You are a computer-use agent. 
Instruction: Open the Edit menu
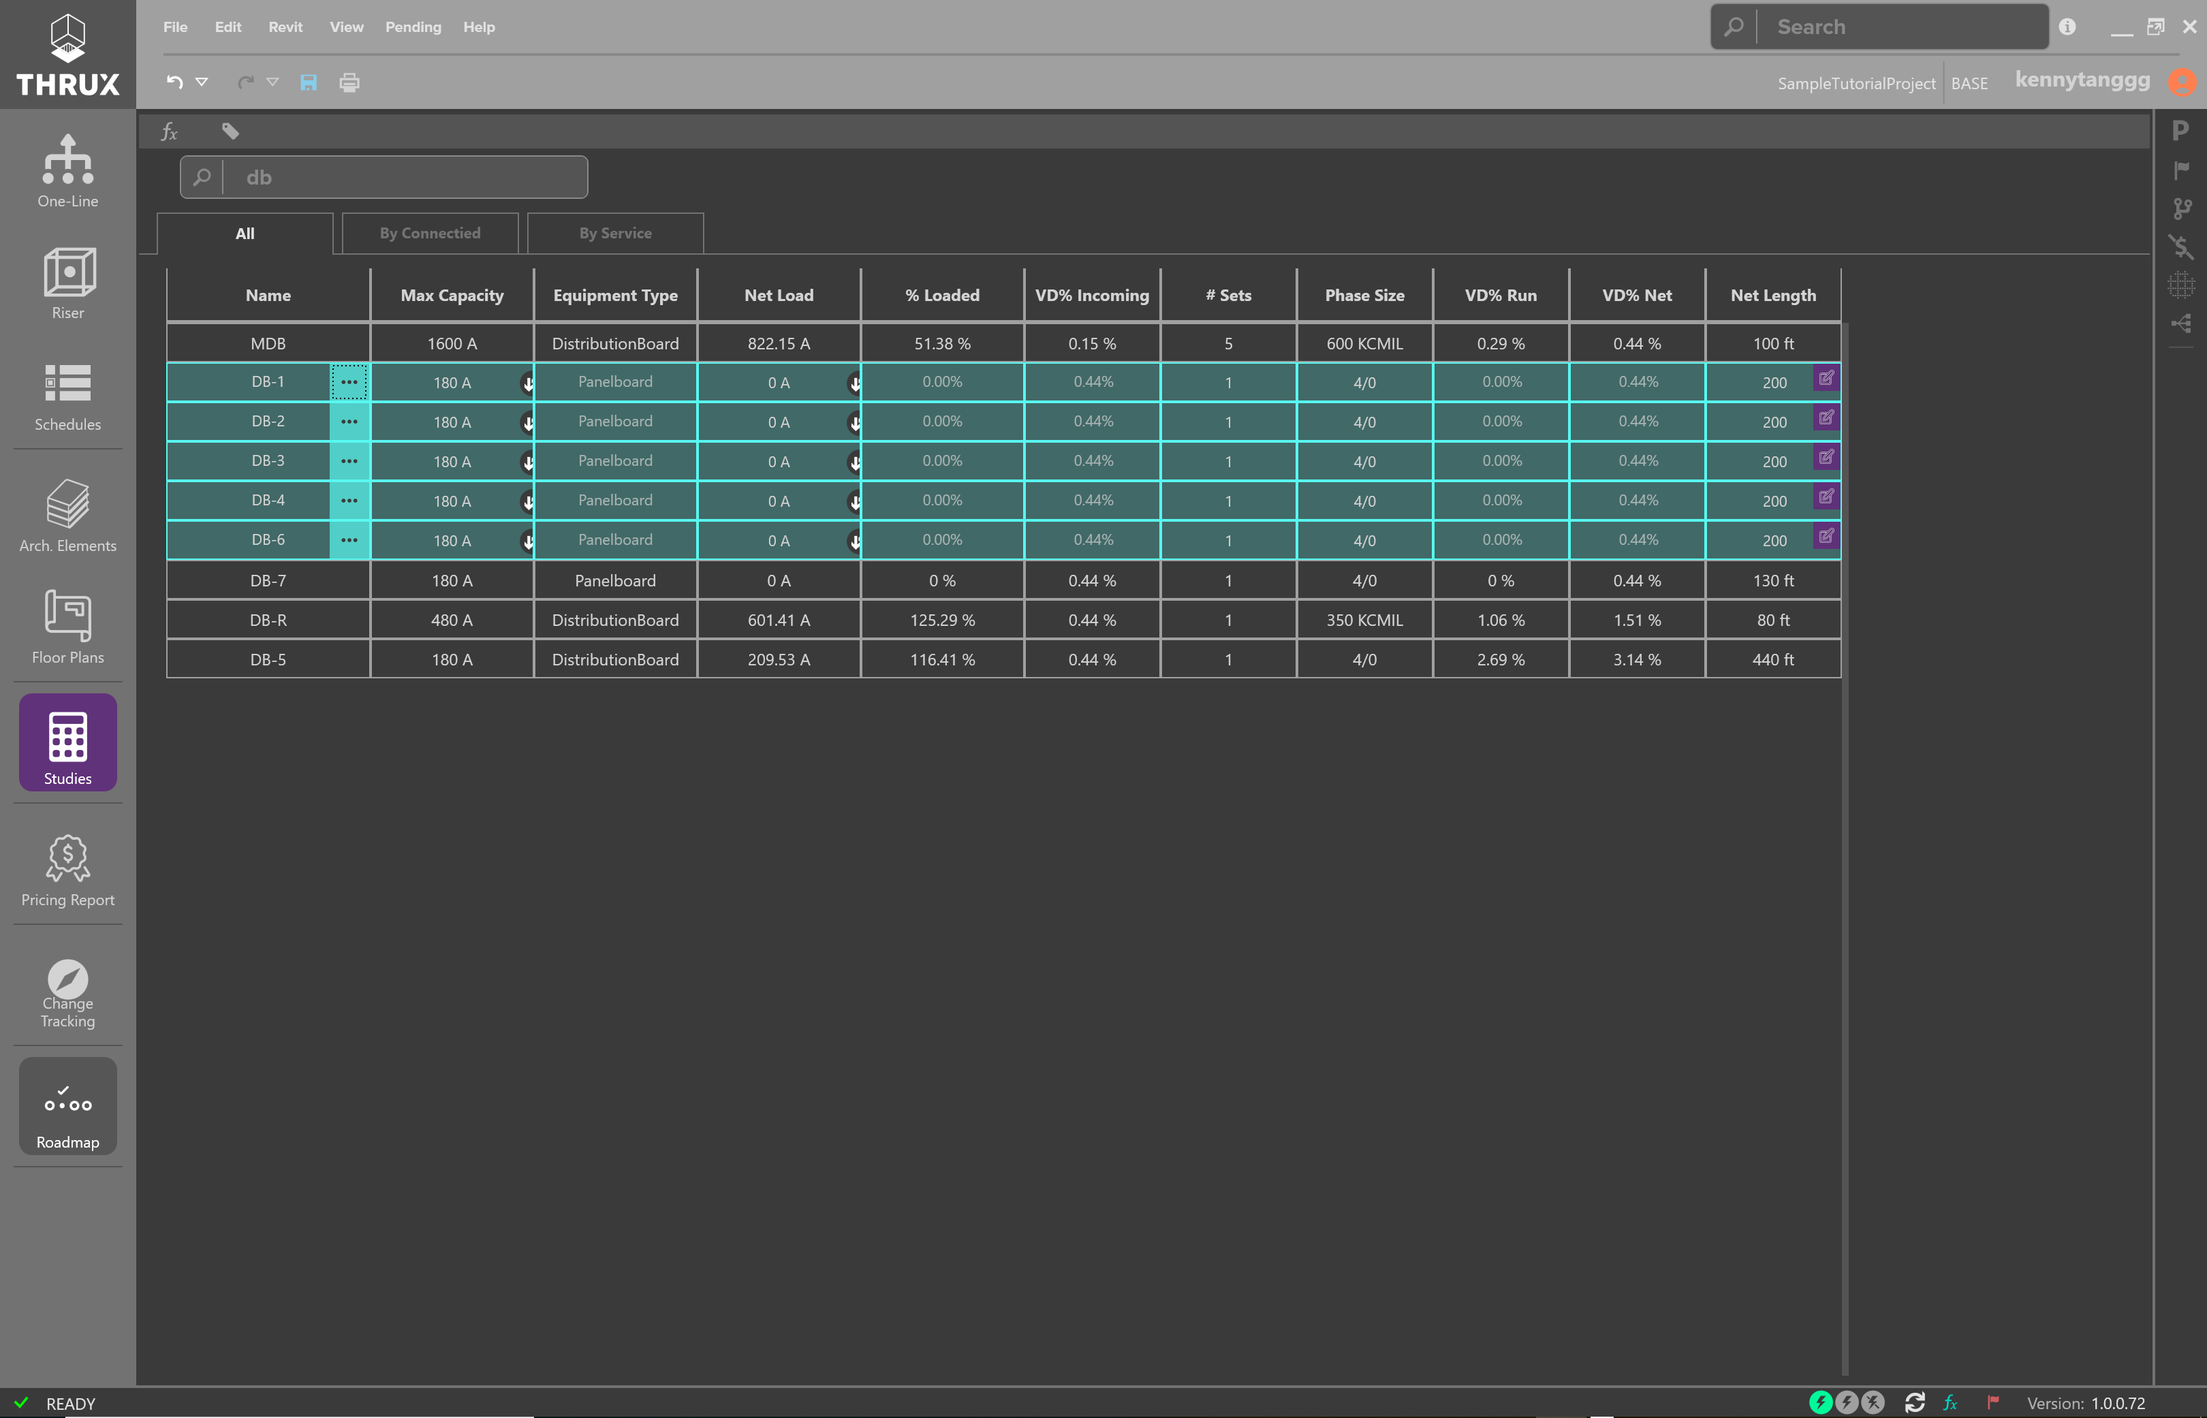point(228,27)
